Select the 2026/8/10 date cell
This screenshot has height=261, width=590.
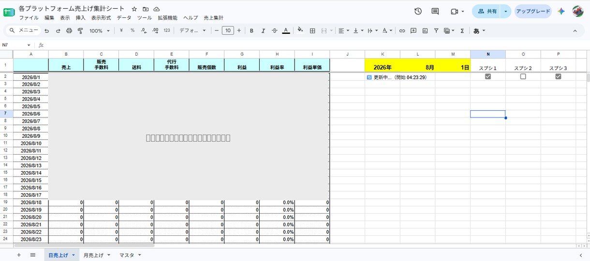point(31,143)
